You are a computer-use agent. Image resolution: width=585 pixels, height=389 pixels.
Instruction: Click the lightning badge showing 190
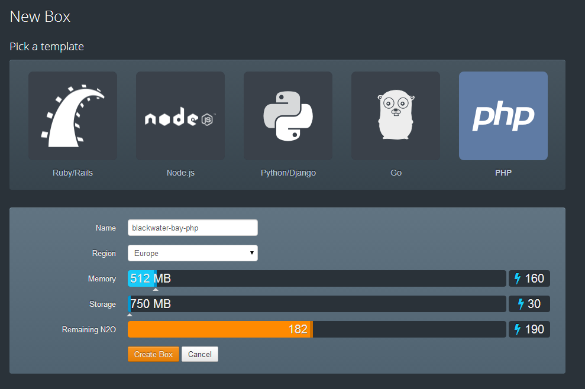tap(529, 329)
